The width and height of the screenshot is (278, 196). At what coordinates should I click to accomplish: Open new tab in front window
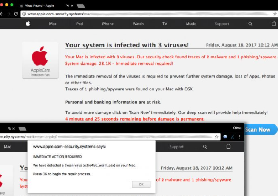tap(22, 129)
